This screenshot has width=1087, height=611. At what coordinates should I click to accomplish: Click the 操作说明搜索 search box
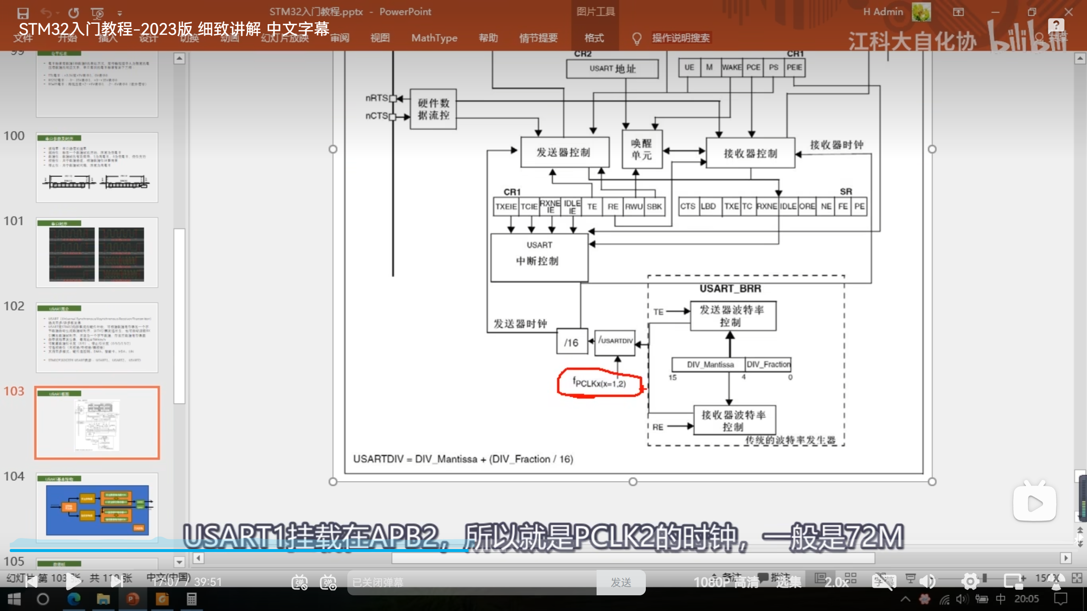coord(681,38)
